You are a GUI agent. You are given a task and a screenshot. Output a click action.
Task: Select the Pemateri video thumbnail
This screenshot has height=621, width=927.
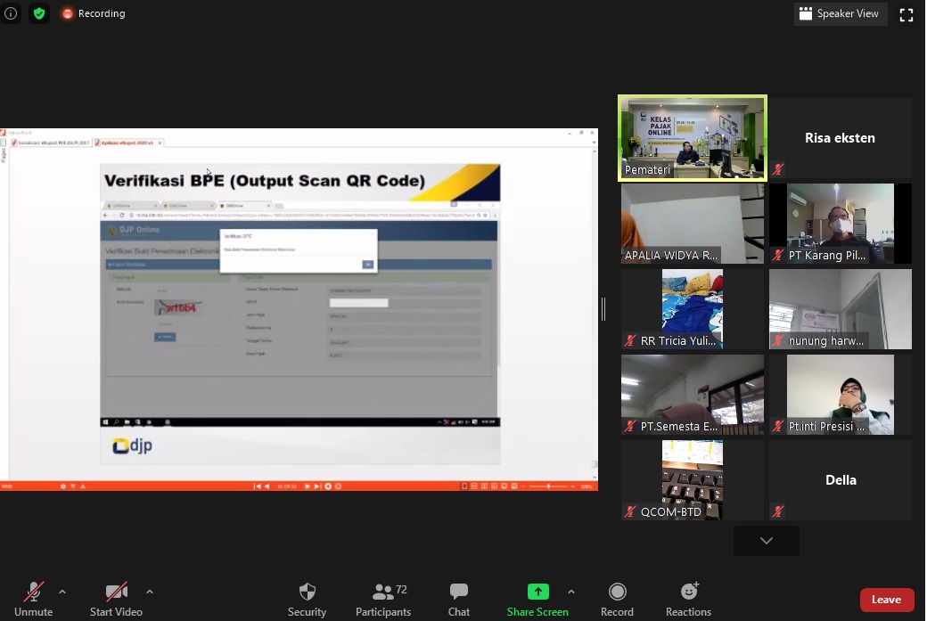(693, 138)
